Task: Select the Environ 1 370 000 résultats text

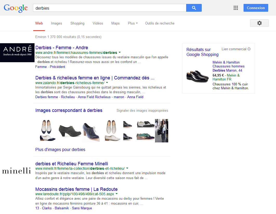Action: (68, 37)
